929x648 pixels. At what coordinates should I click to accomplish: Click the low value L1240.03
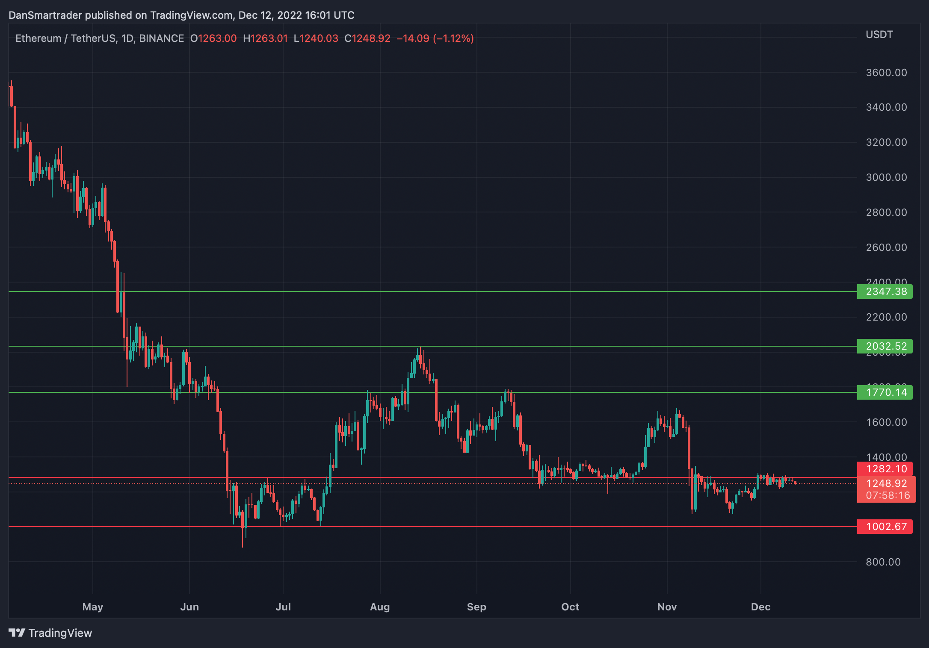(316, 38)
